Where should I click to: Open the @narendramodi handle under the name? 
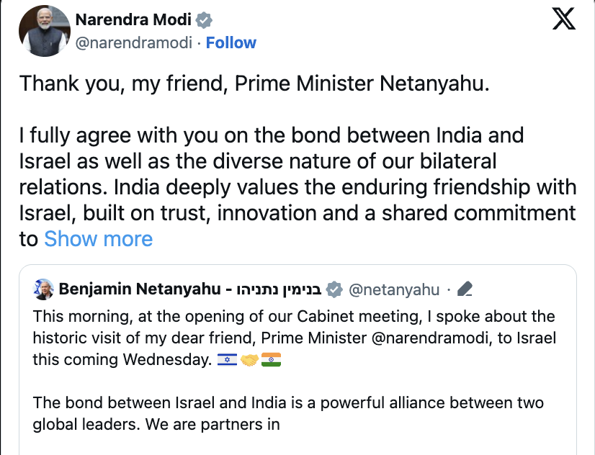point(134,43)
